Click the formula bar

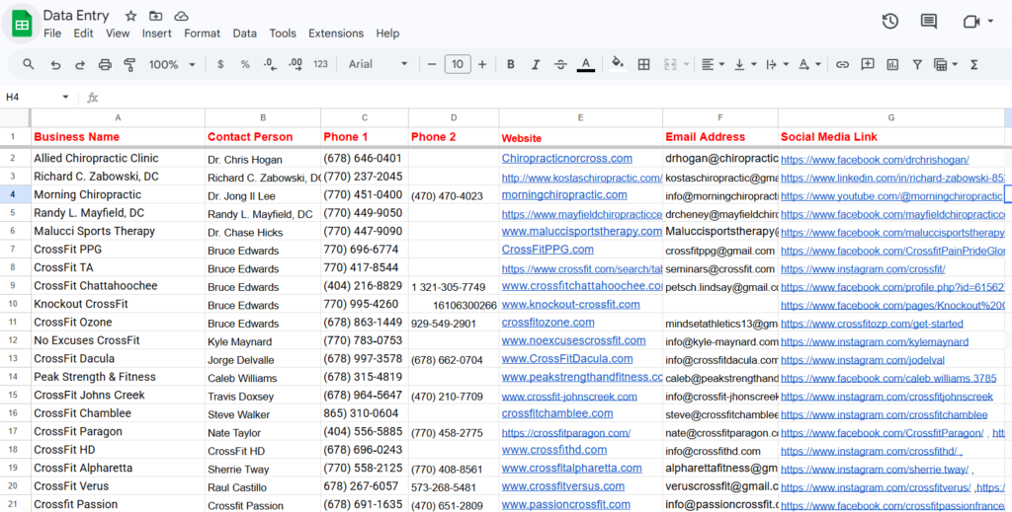[555, 98]
